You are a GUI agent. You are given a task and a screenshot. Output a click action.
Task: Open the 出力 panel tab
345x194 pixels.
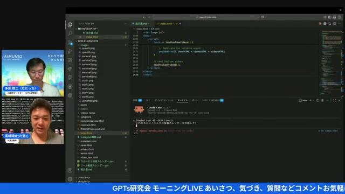pos(148,100)
